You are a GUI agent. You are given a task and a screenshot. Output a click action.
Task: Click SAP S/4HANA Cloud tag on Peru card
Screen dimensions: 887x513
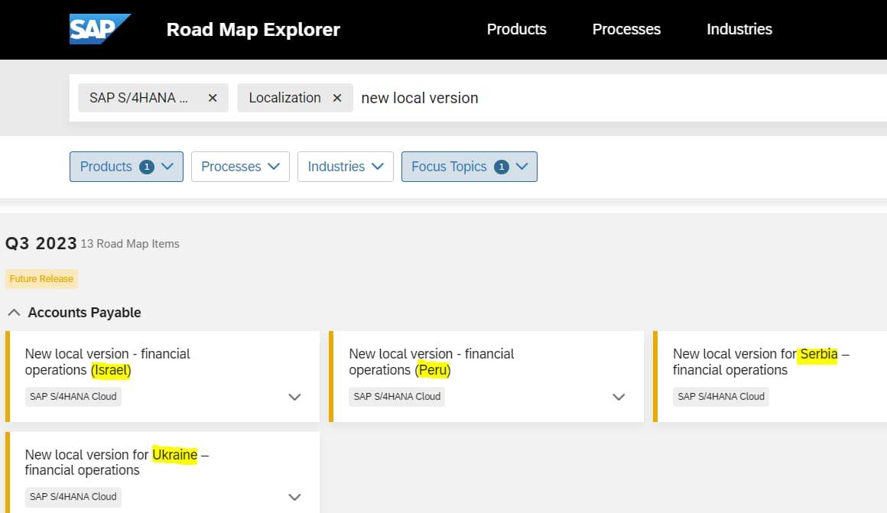pos(397,396)
